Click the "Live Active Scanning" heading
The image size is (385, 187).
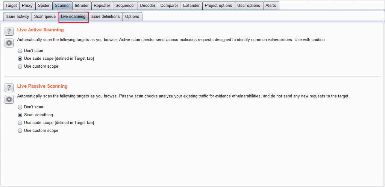click(40, 30)
